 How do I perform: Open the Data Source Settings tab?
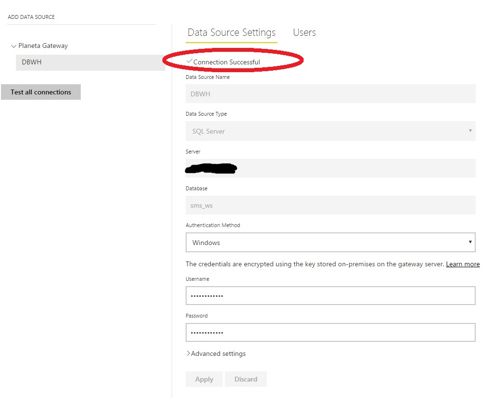coord(232,32)
